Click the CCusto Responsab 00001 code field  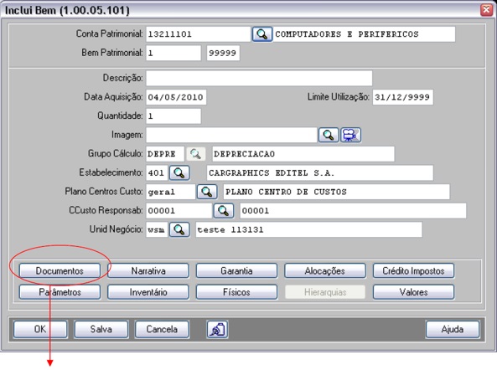[x=179, y=211]
